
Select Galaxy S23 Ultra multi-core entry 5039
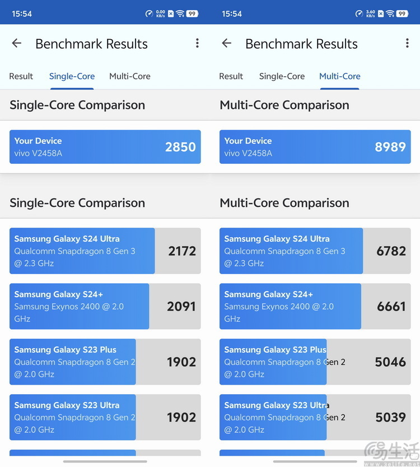pos(315,417)
